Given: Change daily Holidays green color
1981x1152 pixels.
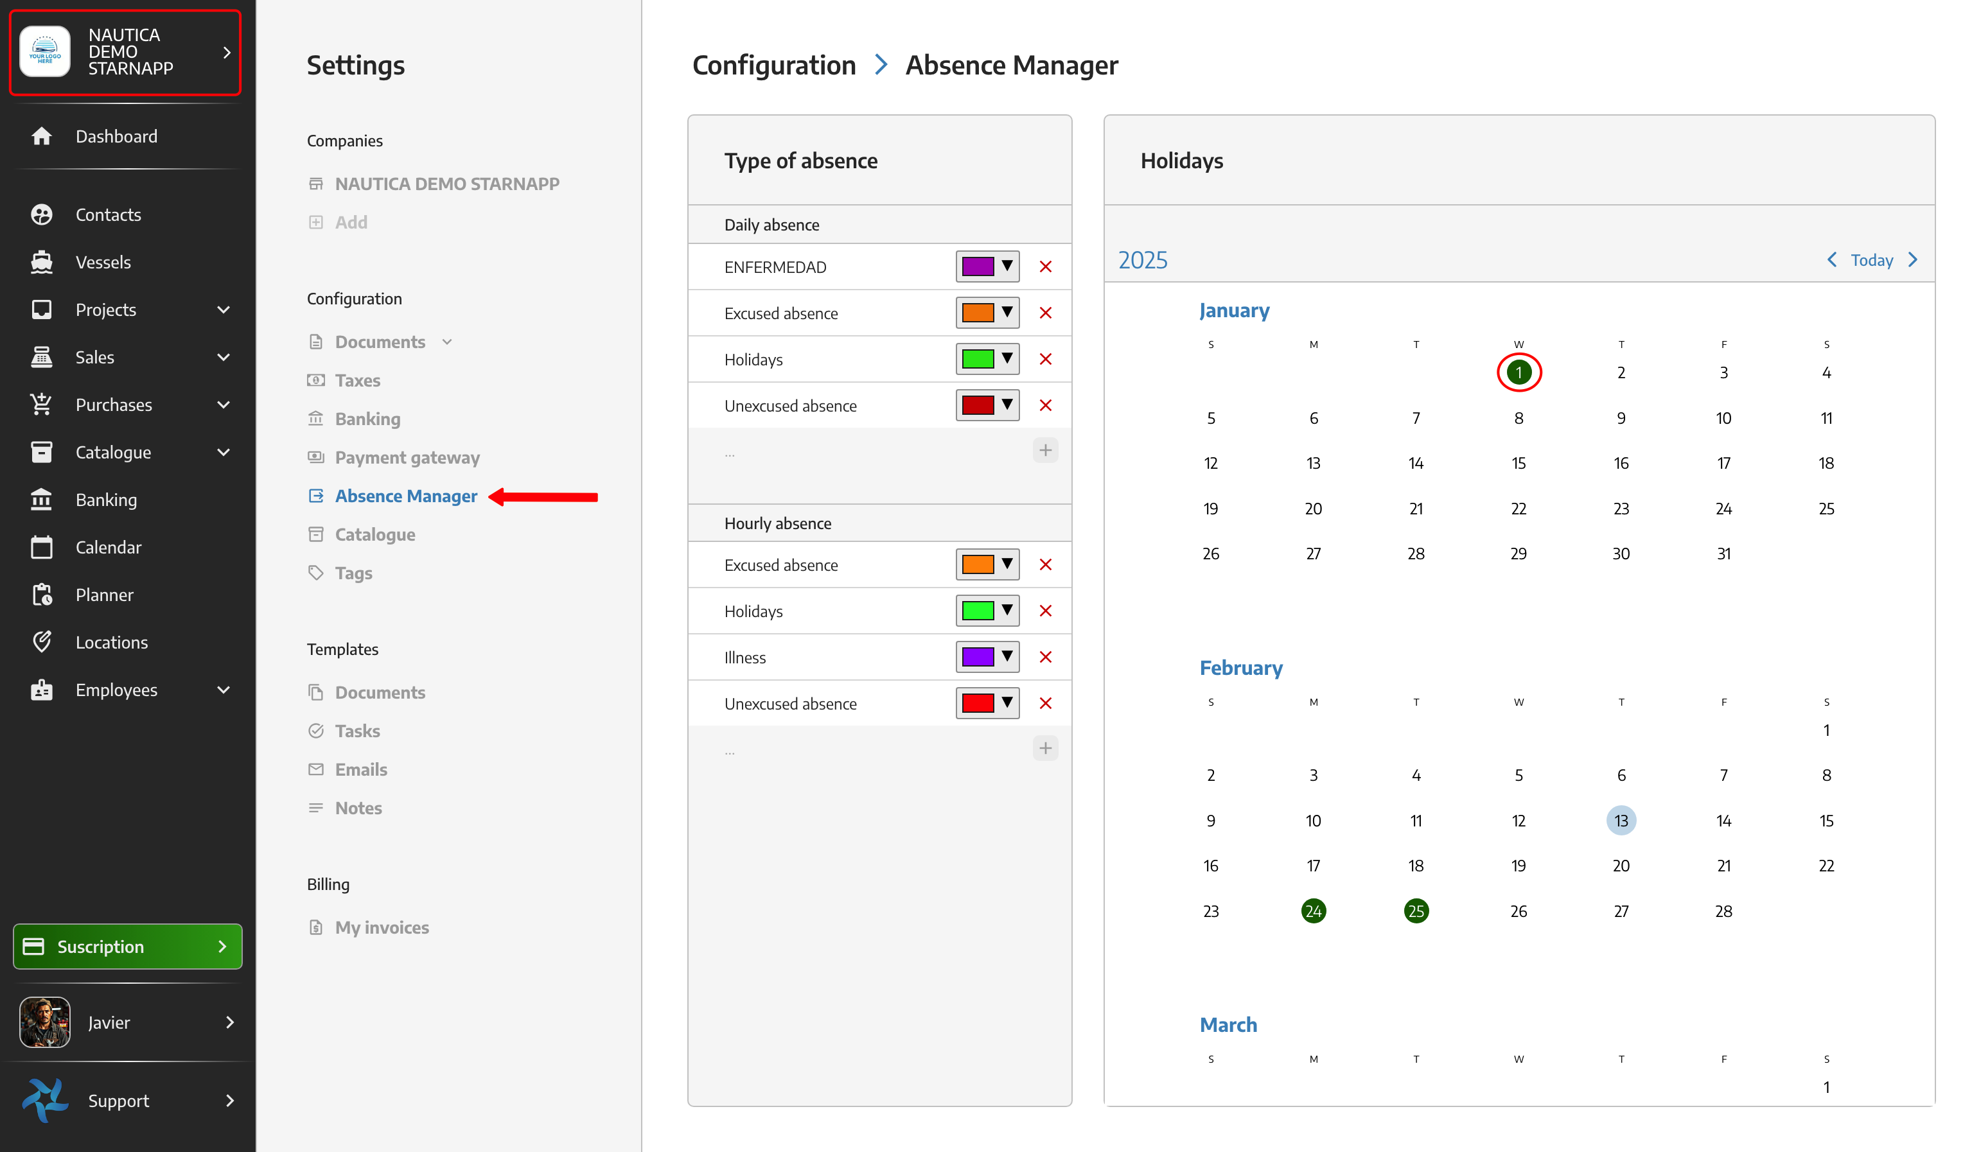Looking at the screenshot, I should [987, 359].
